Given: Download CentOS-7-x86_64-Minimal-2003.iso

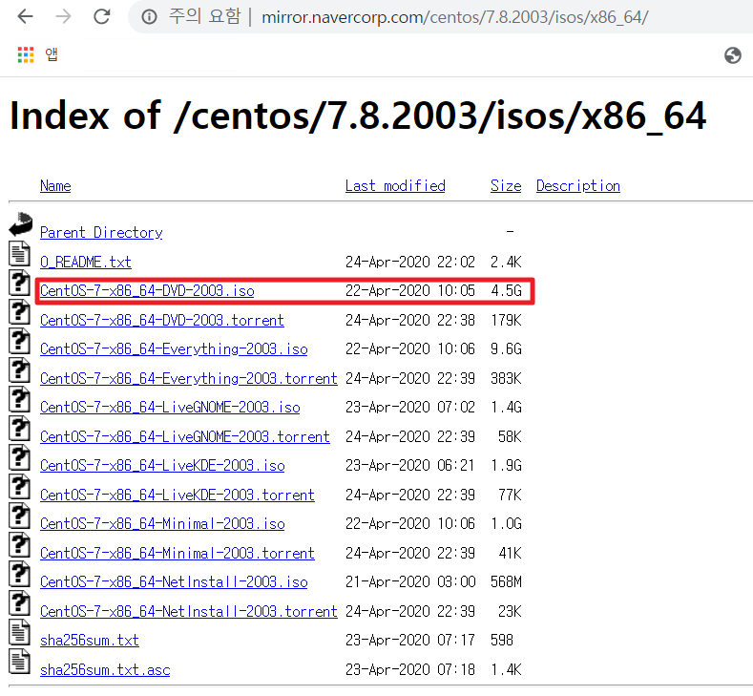Looking at the screenshot, I should click(x=162, y=523).
